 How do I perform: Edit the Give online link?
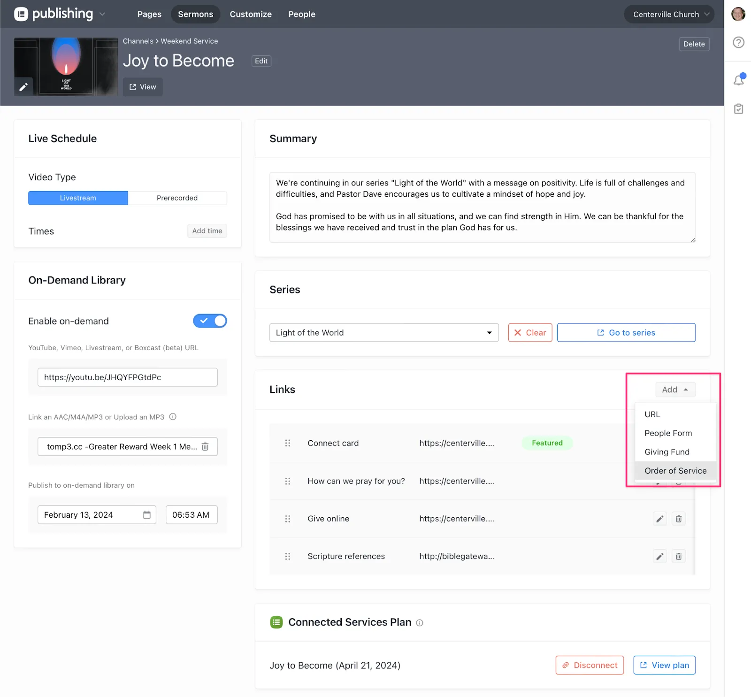point(659,519)
